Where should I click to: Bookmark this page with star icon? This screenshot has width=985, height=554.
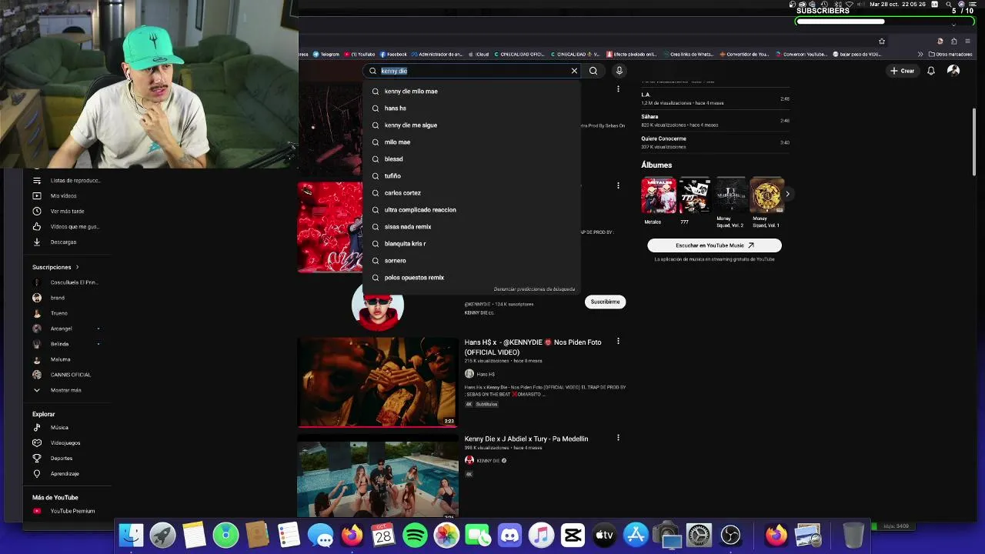pos(882,42)
